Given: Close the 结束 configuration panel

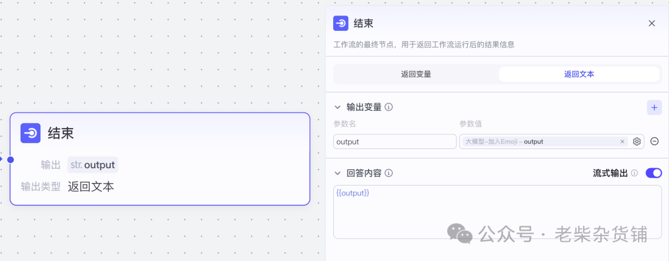Looking at the screenshot, I should pos(652,24).
